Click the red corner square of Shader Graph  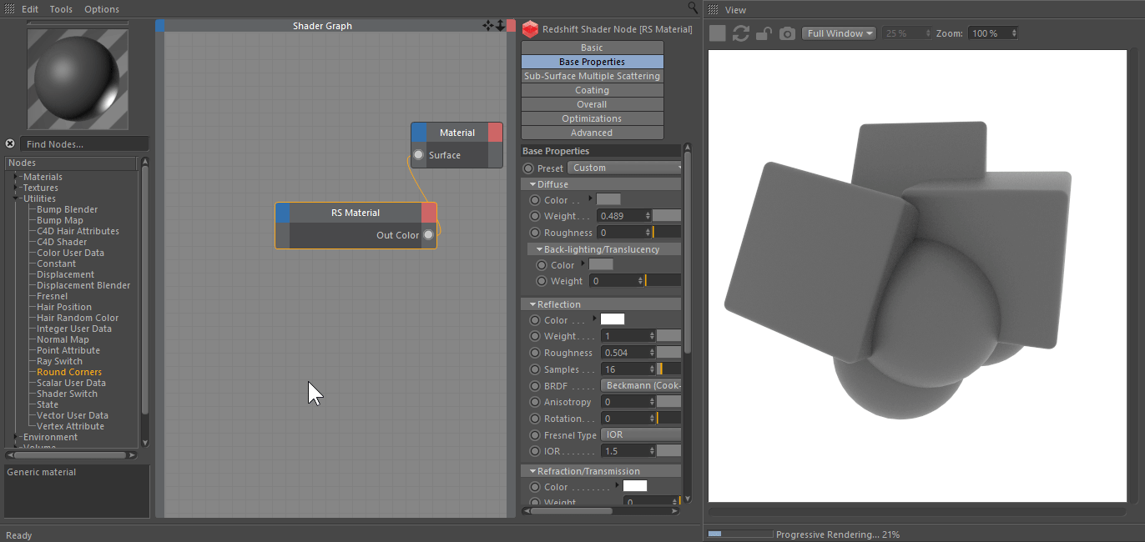[511, 26]
